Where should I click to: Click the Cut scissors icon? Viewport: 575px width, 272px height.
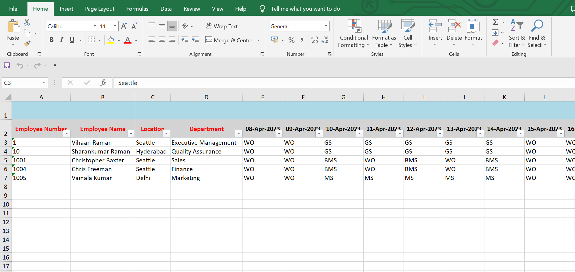pos(27,23)
